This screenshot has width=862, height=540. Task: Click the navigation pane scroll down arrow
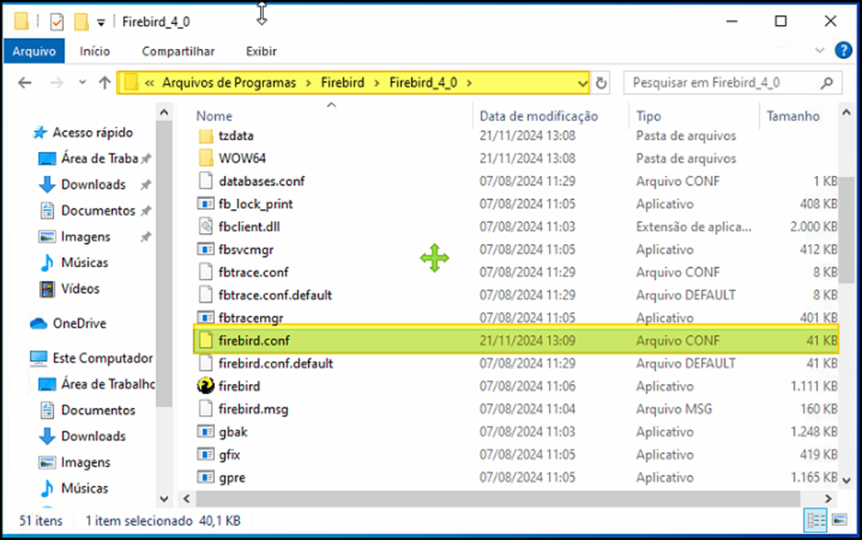click(x=164, y=499)
